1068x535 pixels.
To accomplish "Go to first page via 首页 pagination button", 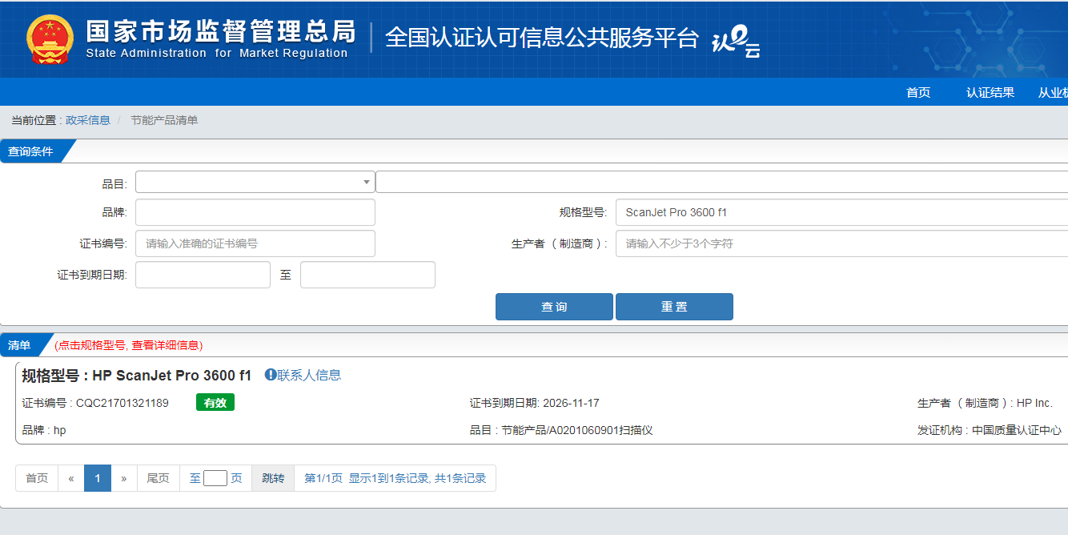I will [37, 478].
